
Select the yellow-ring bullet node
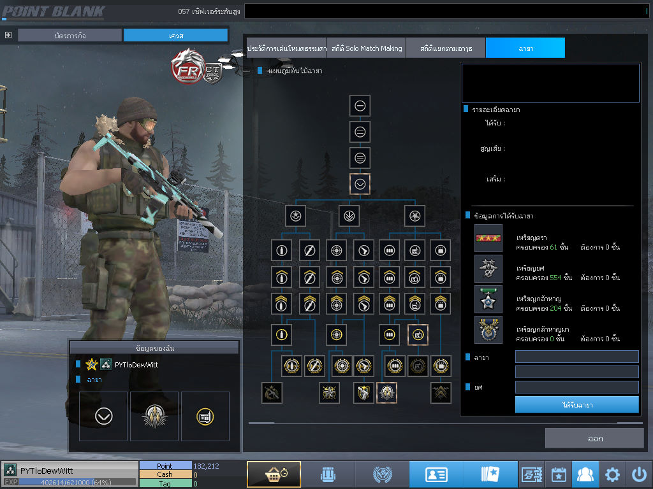(282, 334)
